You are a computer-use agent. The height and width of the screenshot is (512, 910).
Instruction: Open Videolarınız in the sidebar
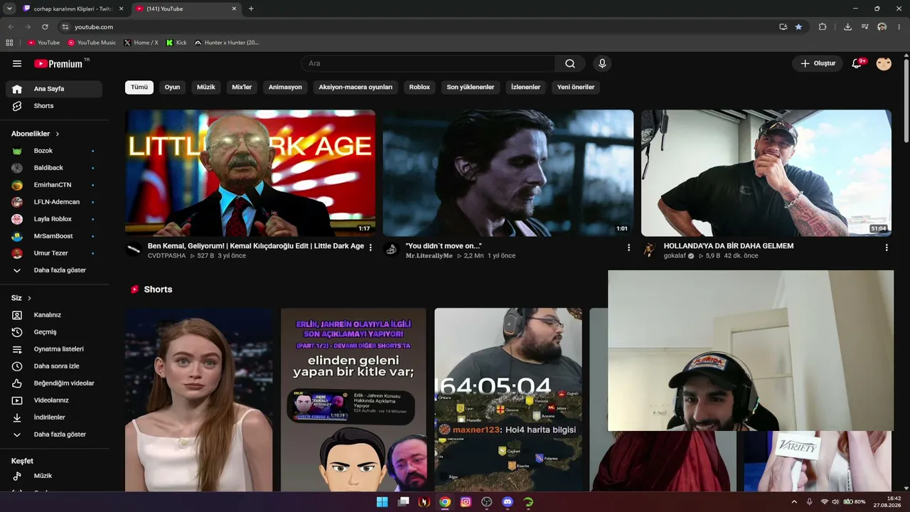[54, 400]
